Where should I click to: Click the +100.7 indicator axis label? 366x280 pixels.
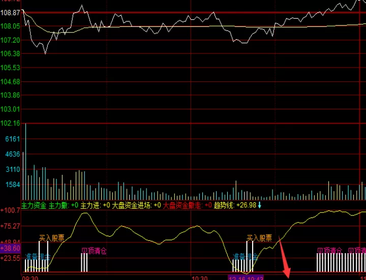click(x=10, y=210)
